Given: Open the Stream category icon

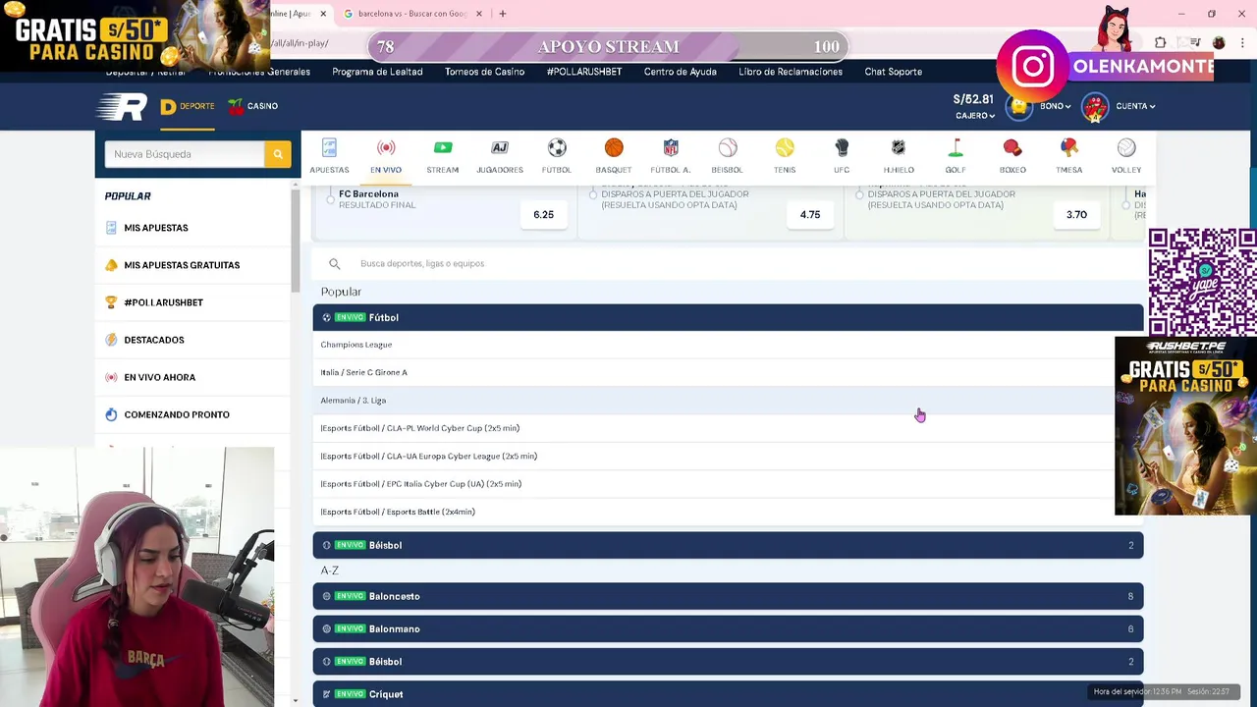Looking at the screenshot, I should coord(443,148).
